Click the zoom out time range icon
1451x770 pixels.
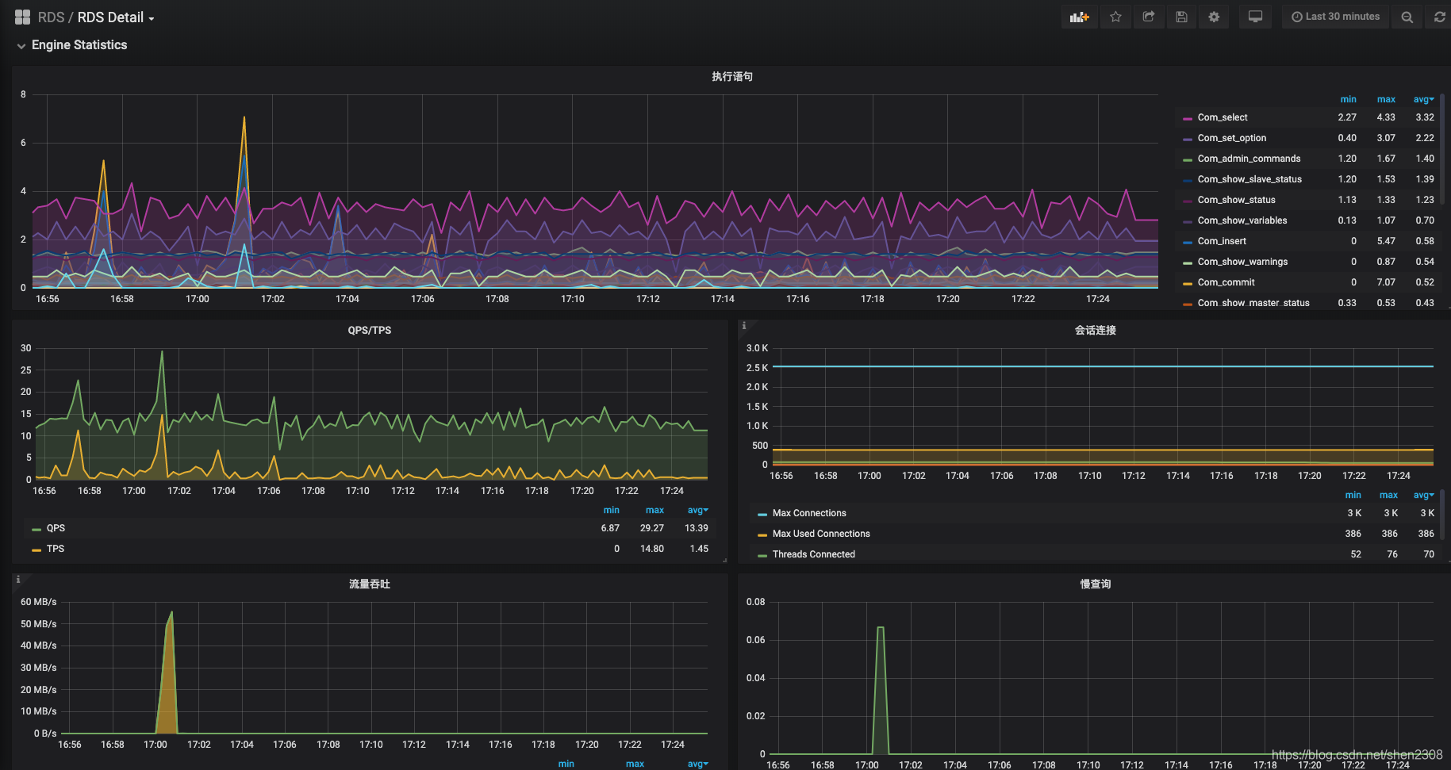1407,17
